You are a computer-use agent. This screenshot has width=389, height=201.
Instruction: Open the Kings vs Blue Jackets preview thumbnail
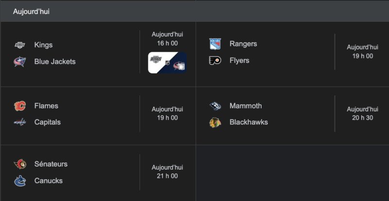(167, 62)
